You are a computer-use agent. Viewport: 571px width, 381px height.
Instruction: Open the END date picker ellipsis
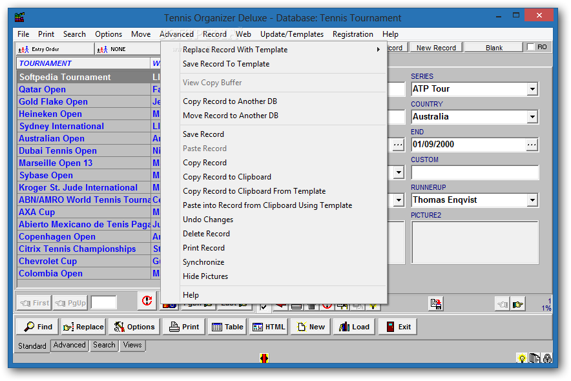tap(532, 145)
